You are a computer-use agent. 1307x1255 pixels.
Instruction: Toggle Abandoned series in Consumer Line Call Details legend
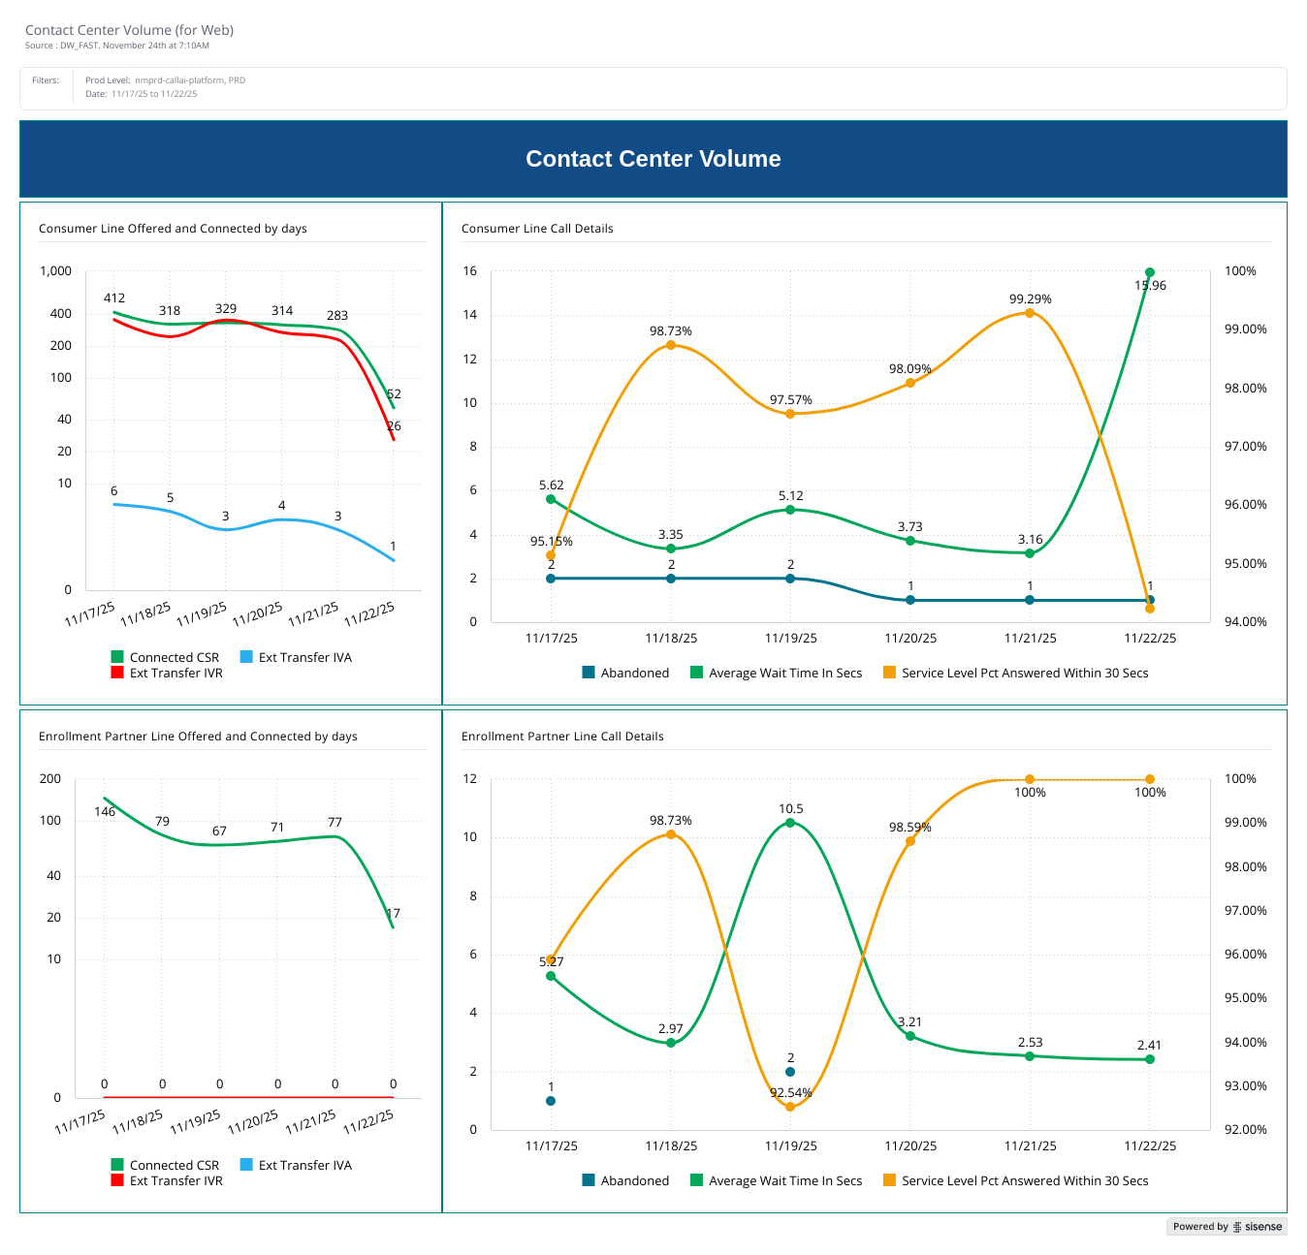[x=625, y=673]
